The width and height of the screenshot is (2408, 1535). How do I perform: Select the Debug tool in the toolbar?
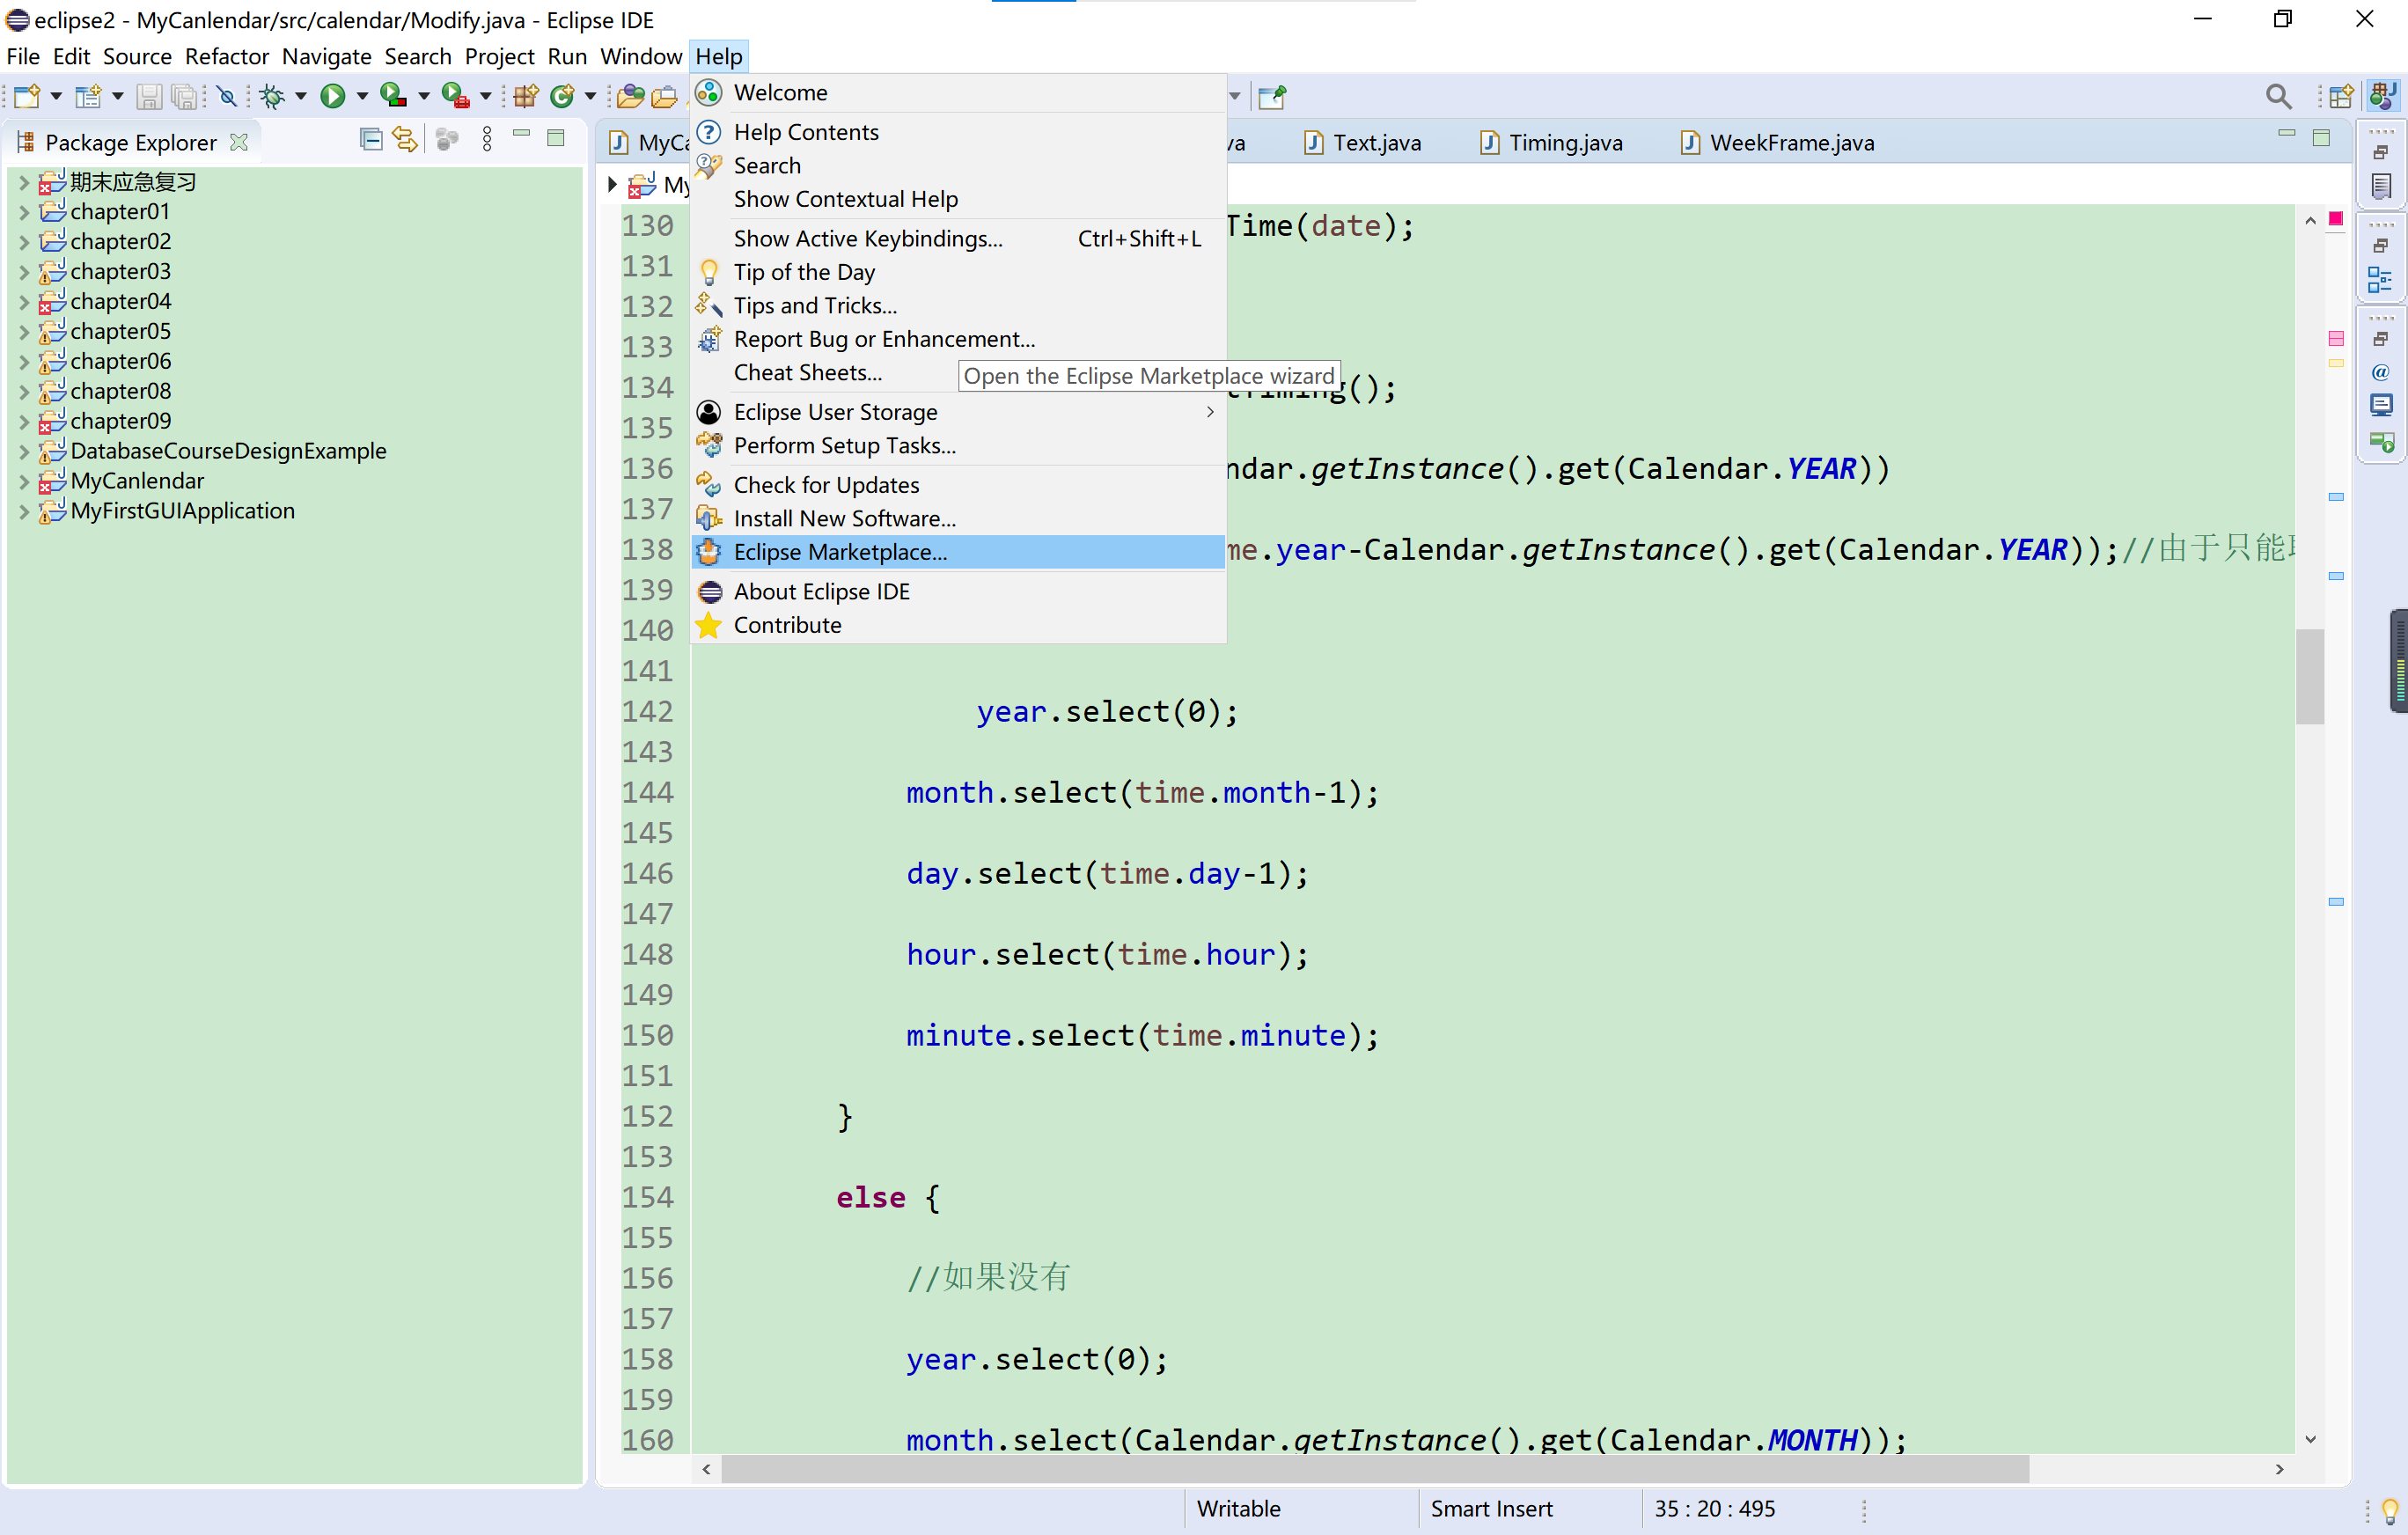pos(272,96)
